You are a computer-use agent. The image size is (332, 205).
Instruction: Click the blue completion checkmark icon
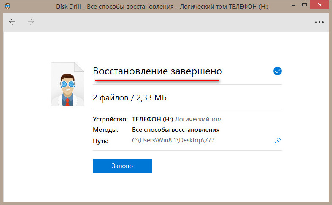(x=278, y=71)
